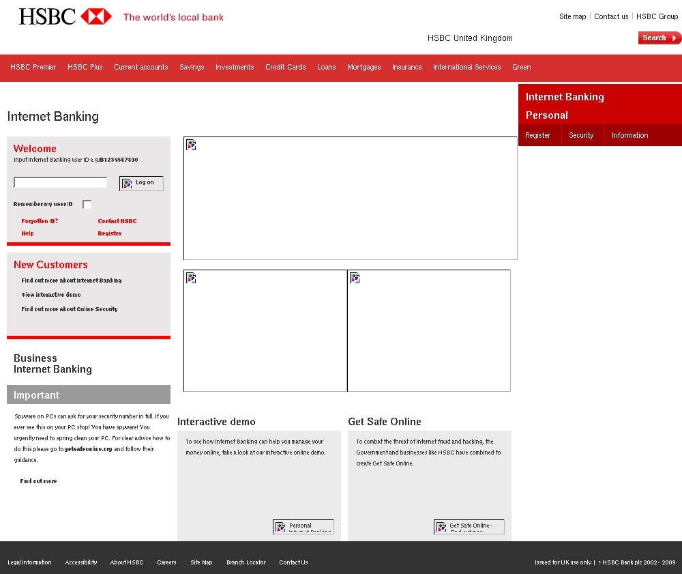Click the Legal Information footer link
The width and height of the screenshot is (682, 574).
tap(29, 562)
